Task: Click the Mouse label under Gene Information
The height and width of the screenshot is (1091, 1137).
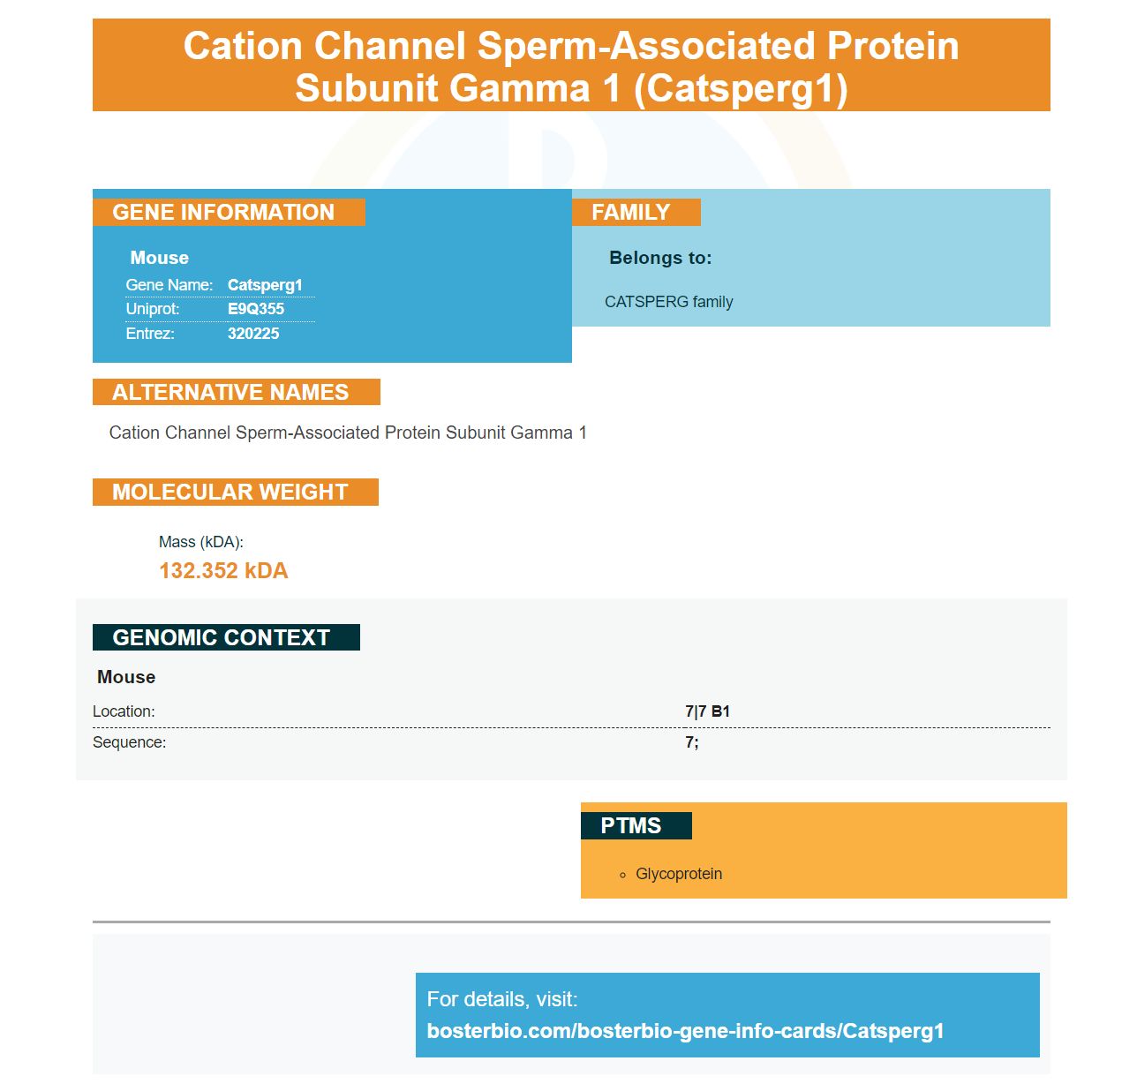Action: point(160,258)
